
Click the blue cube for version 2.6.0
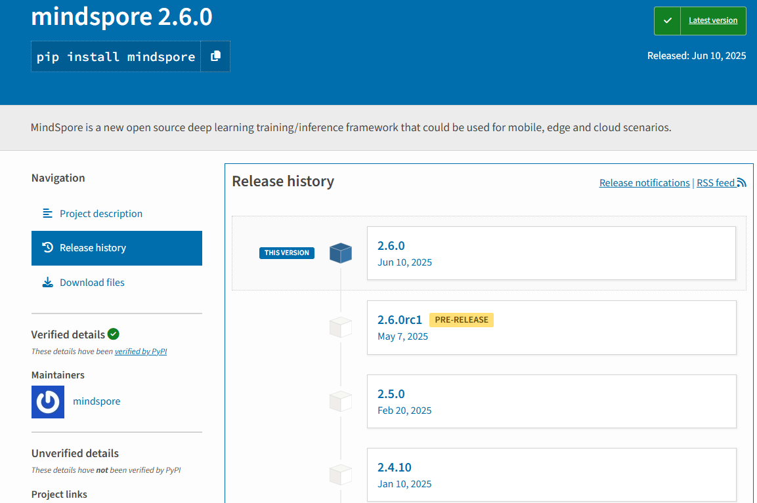click(341, 253)
